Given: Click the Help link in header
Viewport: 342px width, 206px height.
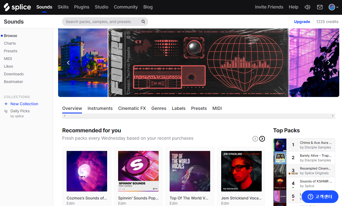Looking at the screenshot, I should (293, 7).
